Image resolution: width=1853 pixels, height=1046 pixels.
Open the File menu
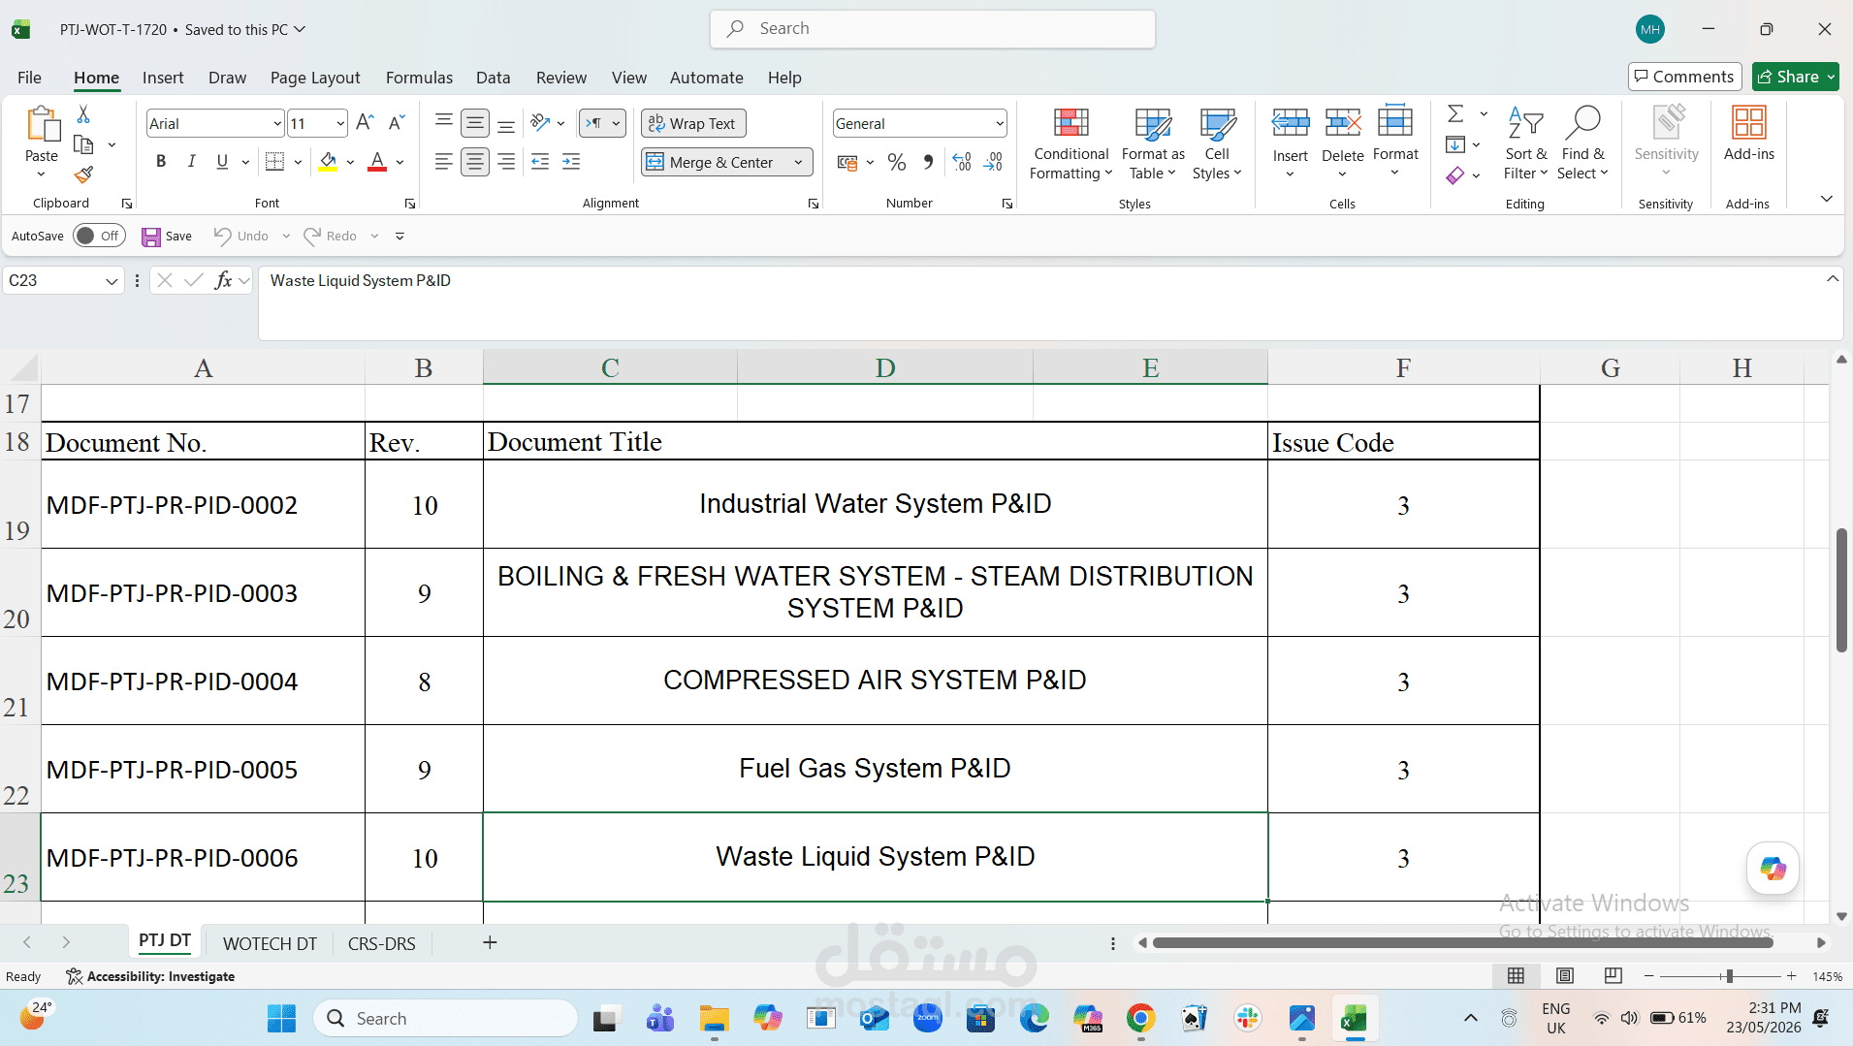[29, 78]
